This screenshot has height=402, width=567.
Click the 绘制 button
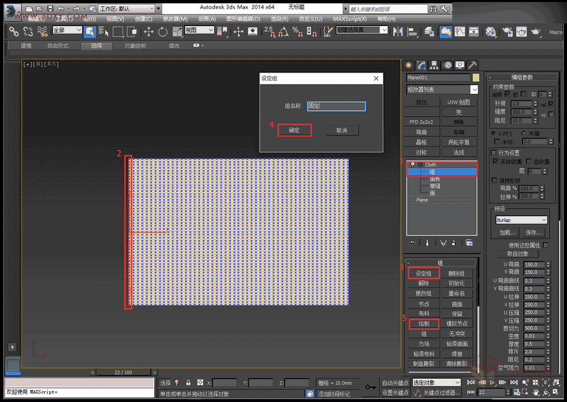click(x=424, y=323)
